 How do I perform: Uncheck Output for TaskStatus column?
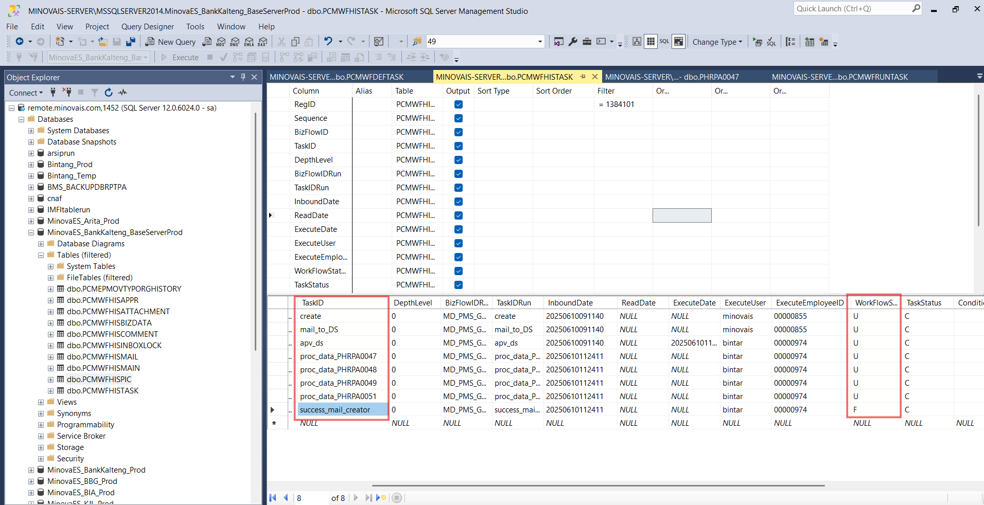click(459, 285)
